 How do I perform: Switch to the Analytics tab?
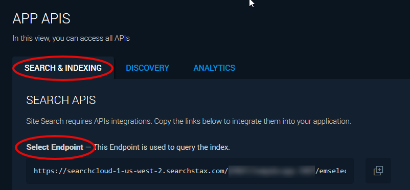(214, 68)
